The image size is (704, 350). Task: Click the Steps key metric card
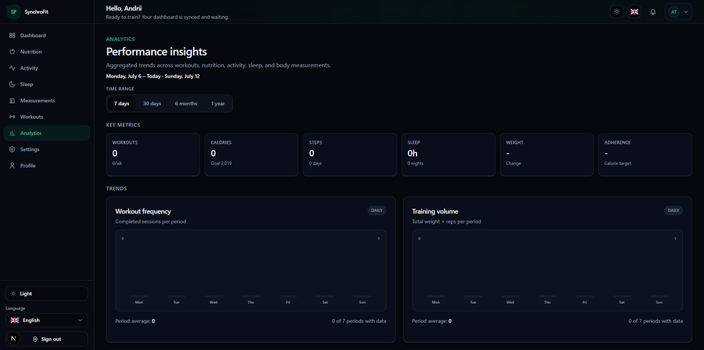pyautogui.click(x=350, y=155)
